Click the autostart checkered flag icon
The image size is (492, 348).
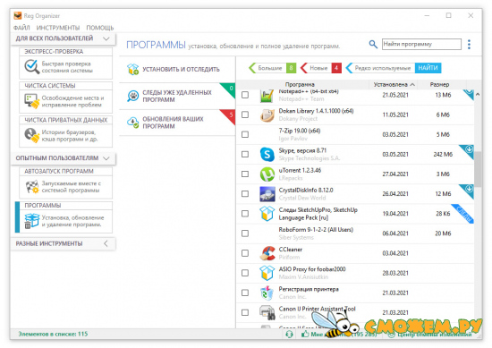(31, 187)
